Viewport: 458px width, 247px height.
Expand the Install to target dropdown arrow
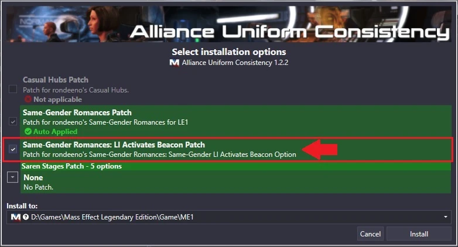tap(446, 217)
